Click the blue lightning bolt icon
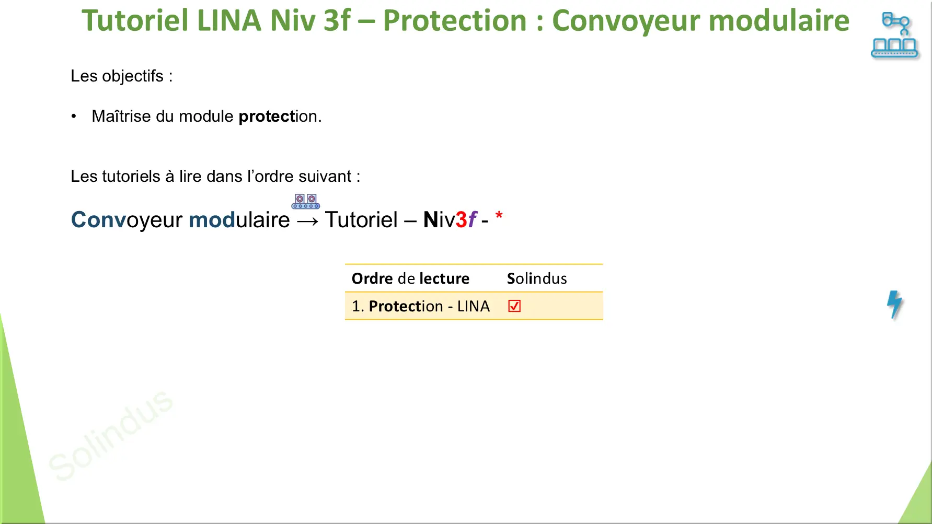This screenshot has width=932, height=524. (x=895, y=305)
